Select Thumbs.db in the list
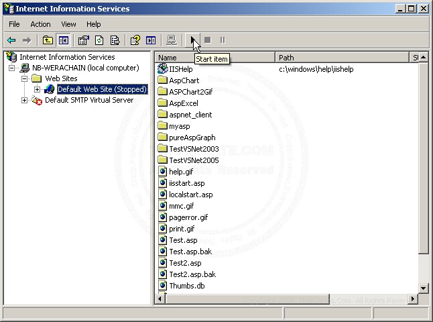433x322 pixels. [x=187, y=286]
